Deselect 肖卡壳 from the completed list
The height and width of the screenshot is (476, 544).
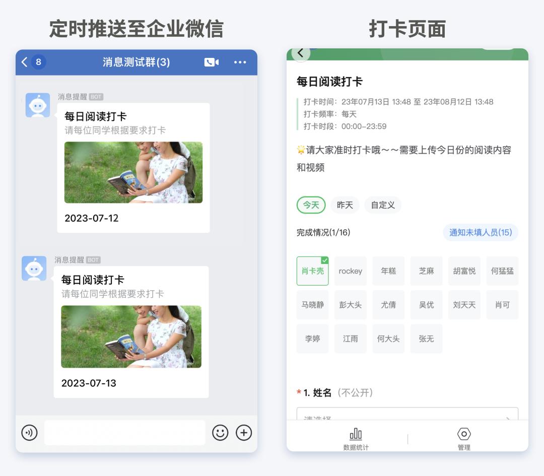312,271
